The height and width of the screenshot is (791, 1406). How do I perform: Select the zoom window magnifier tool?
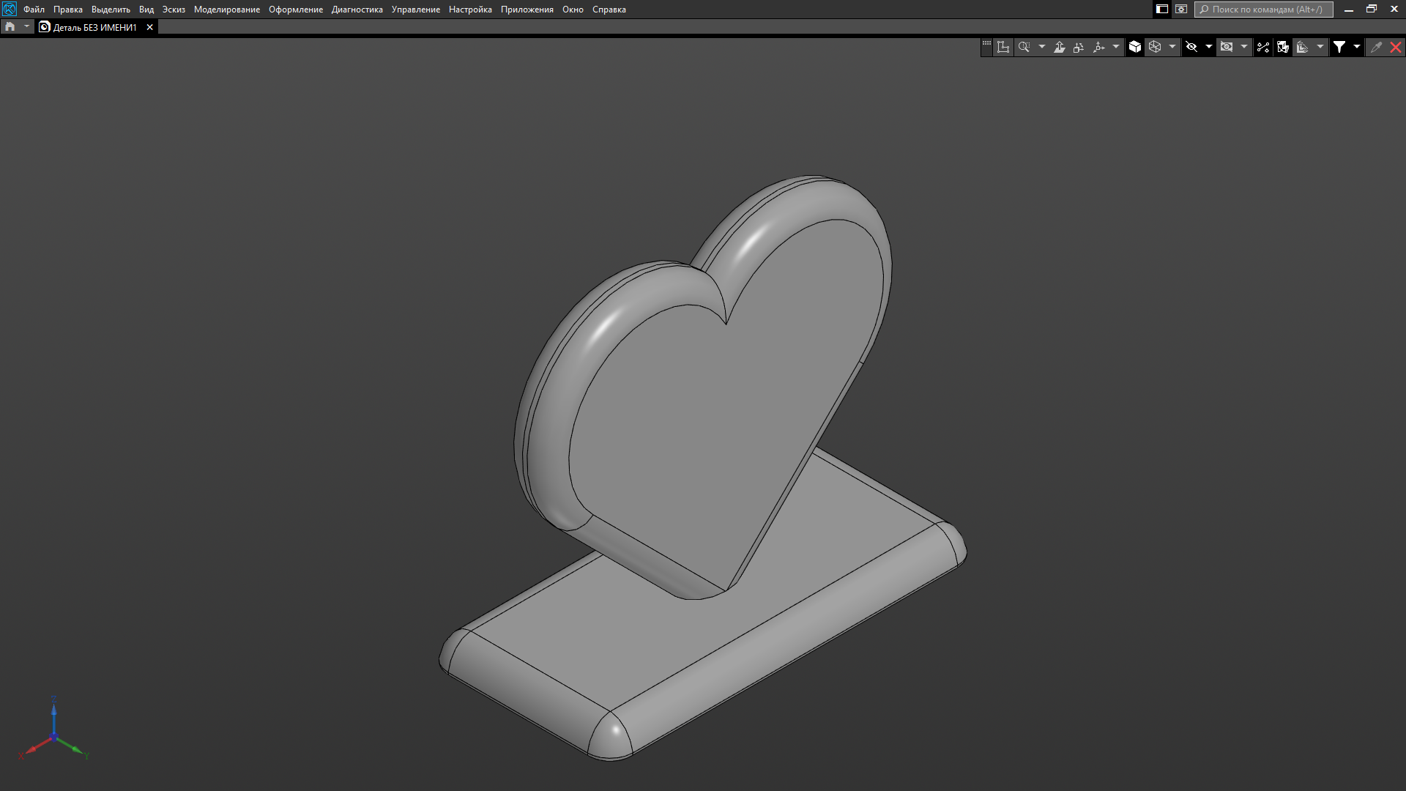pyautogui.click(x=1024, y=47)
